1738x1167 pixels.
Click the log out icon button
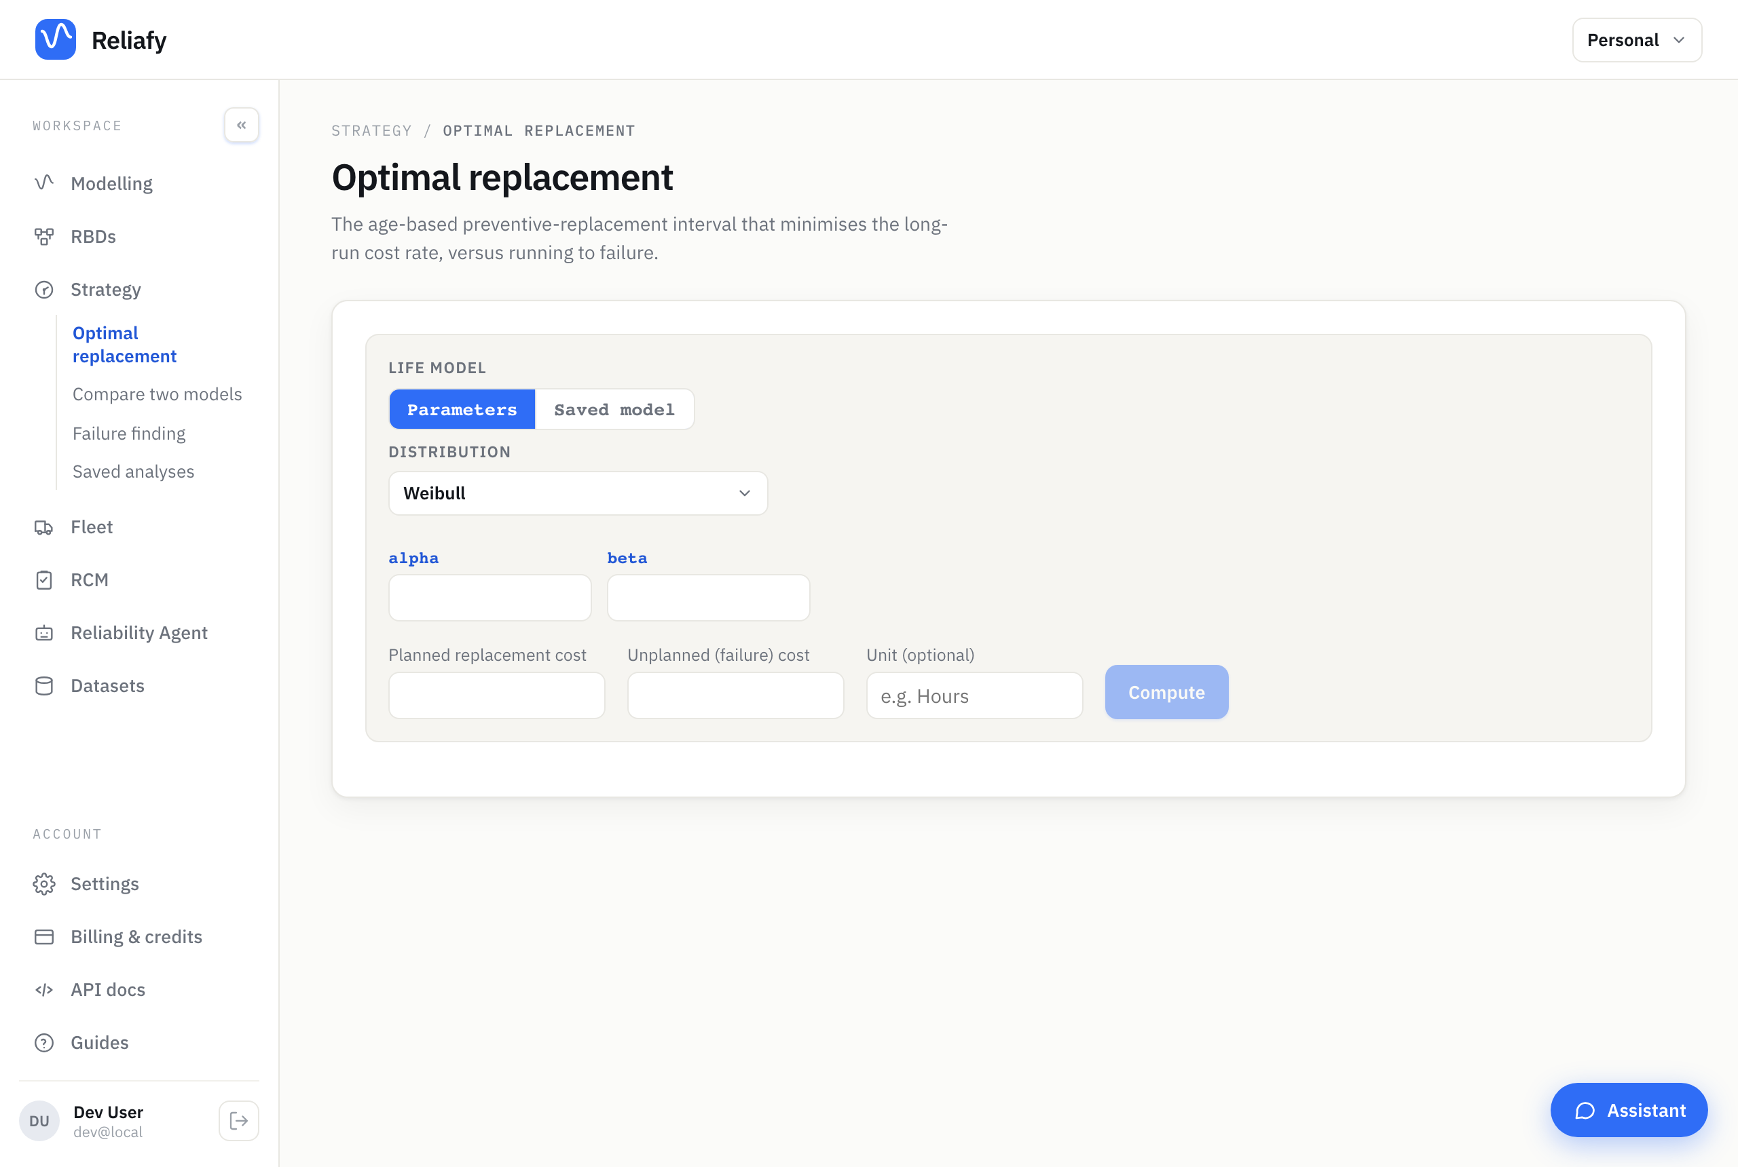tap(239, 1120)
